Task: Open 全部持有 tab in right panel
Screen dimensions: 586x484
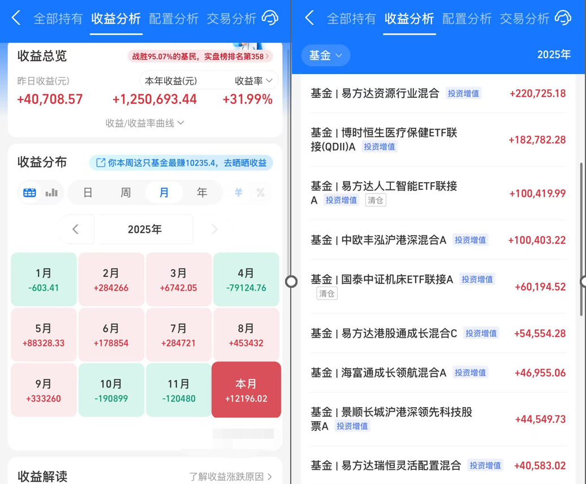Action: click(351, 19)
